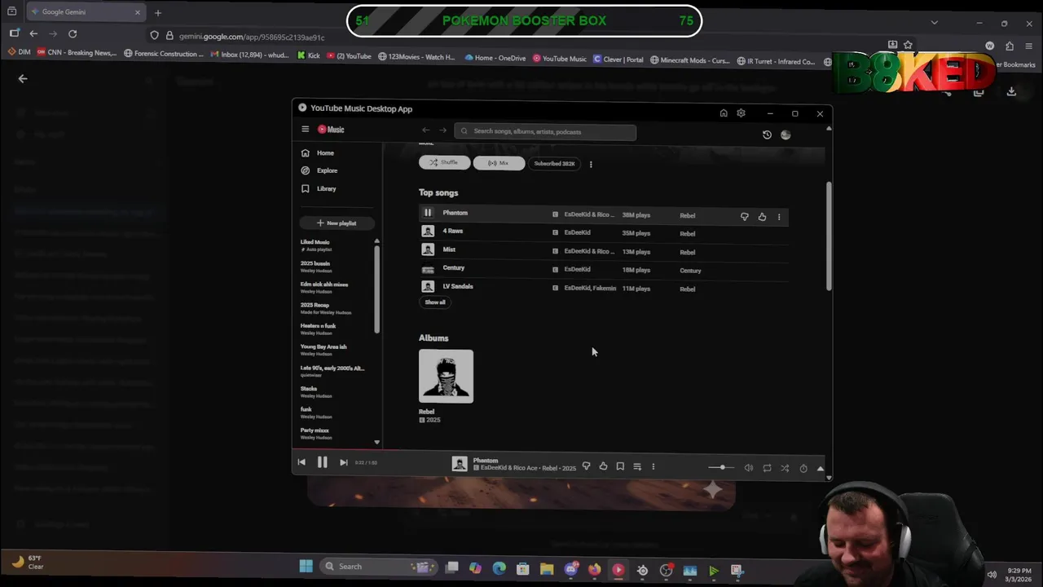Open desktop app settings gear

point(741,113)
